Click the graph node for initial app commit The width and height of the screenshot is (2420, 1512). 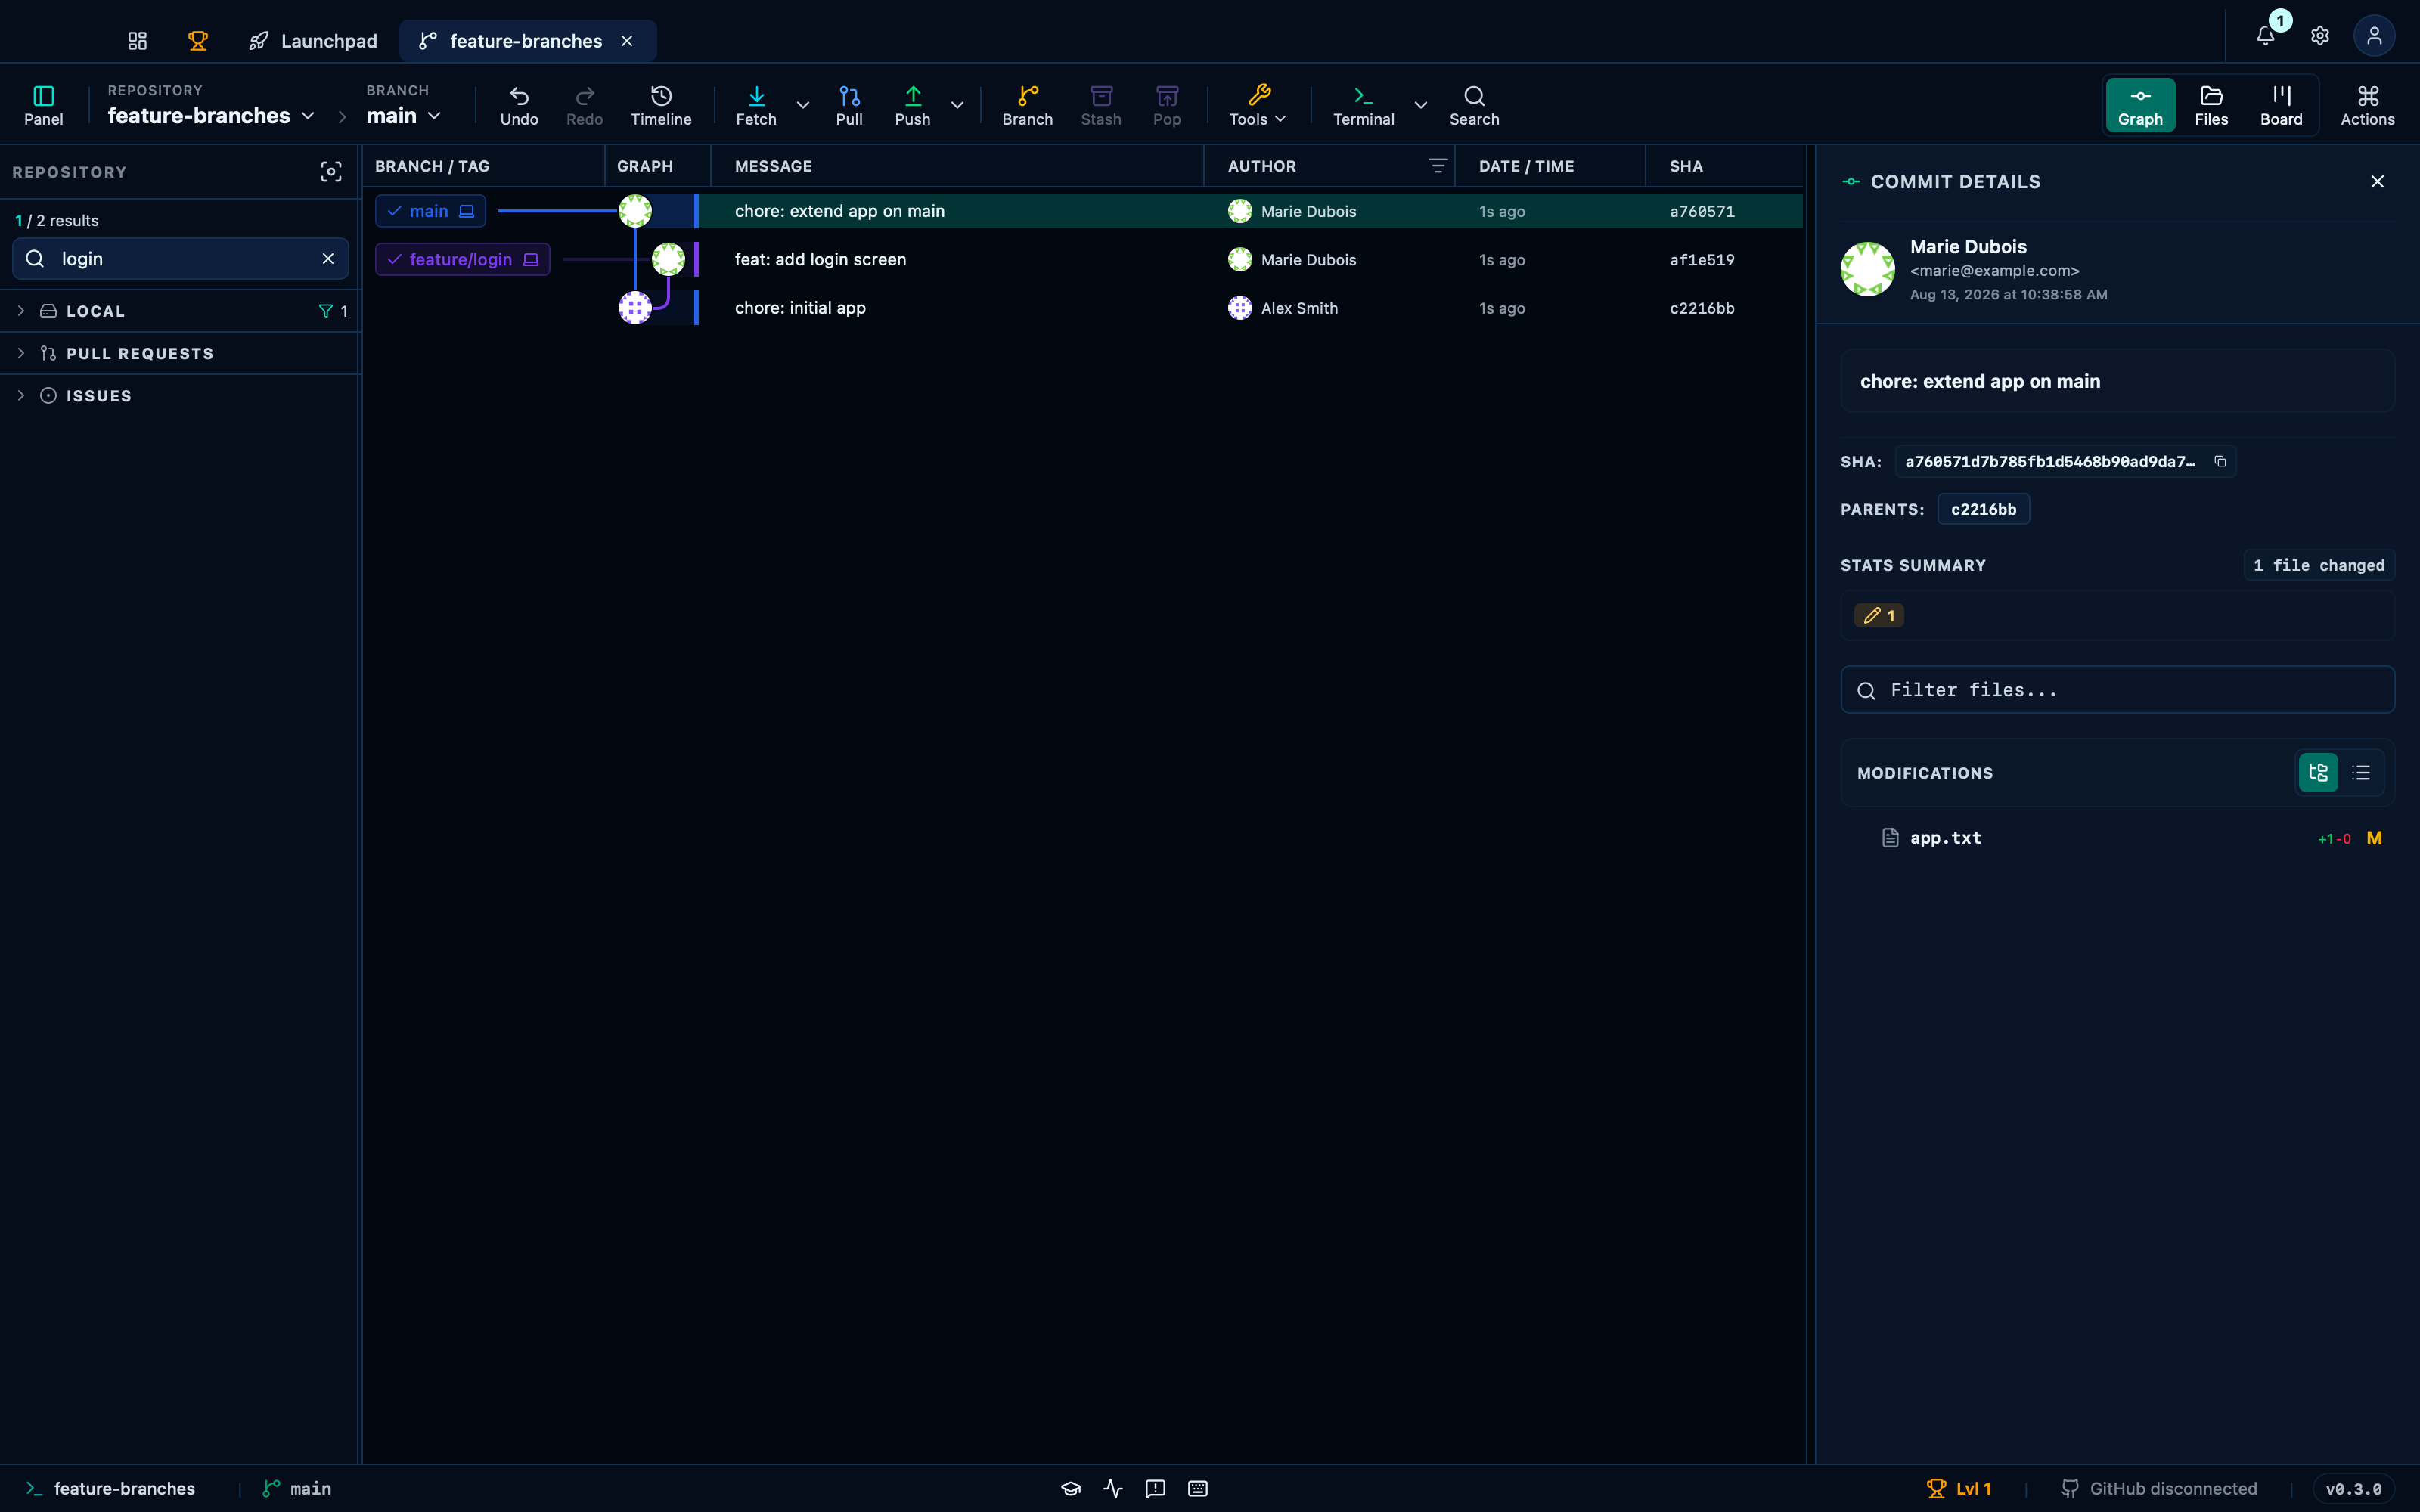(x=635, y=308)
